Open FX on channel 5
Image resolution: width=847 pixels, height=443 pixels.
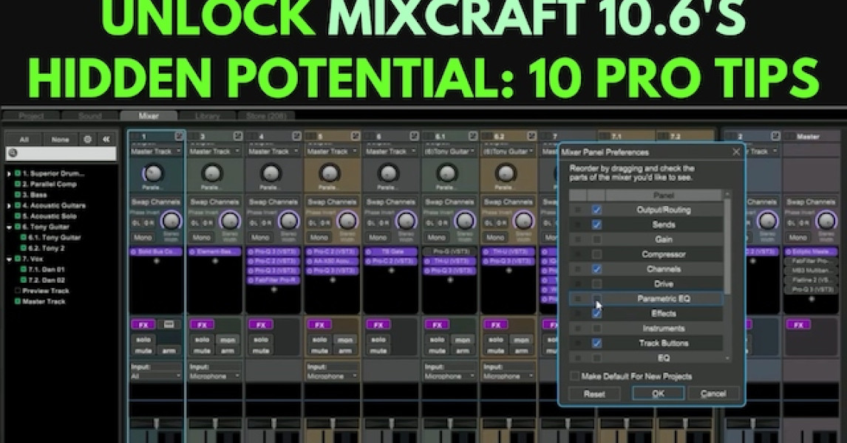[x=320, y=325]
